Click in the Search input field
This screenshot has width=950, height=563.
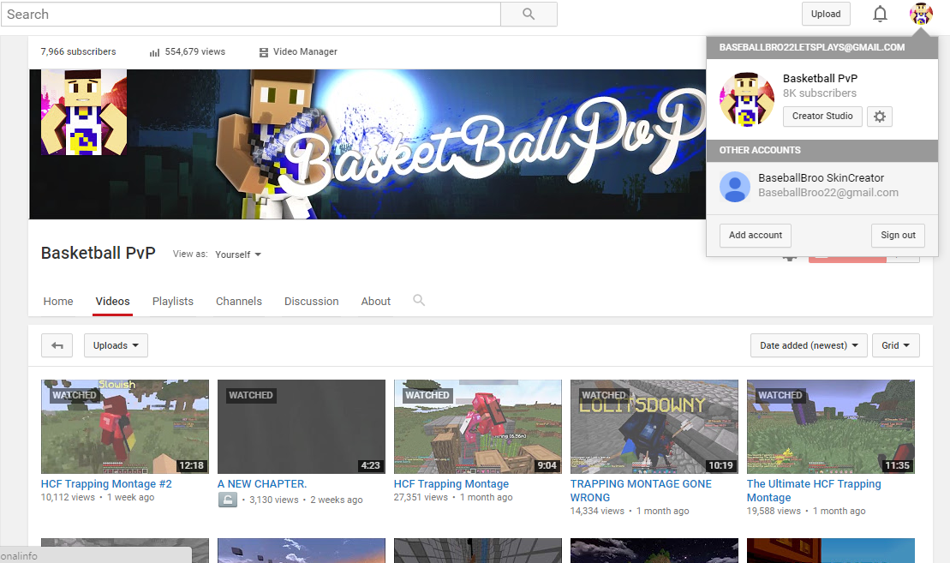251,14
